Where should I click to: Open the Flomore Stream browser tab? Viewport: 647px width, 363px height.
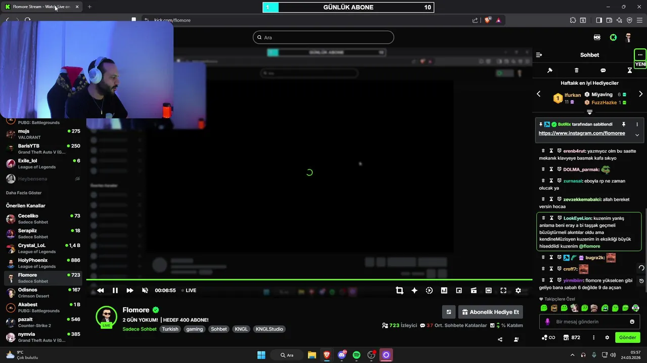point(41,7)
